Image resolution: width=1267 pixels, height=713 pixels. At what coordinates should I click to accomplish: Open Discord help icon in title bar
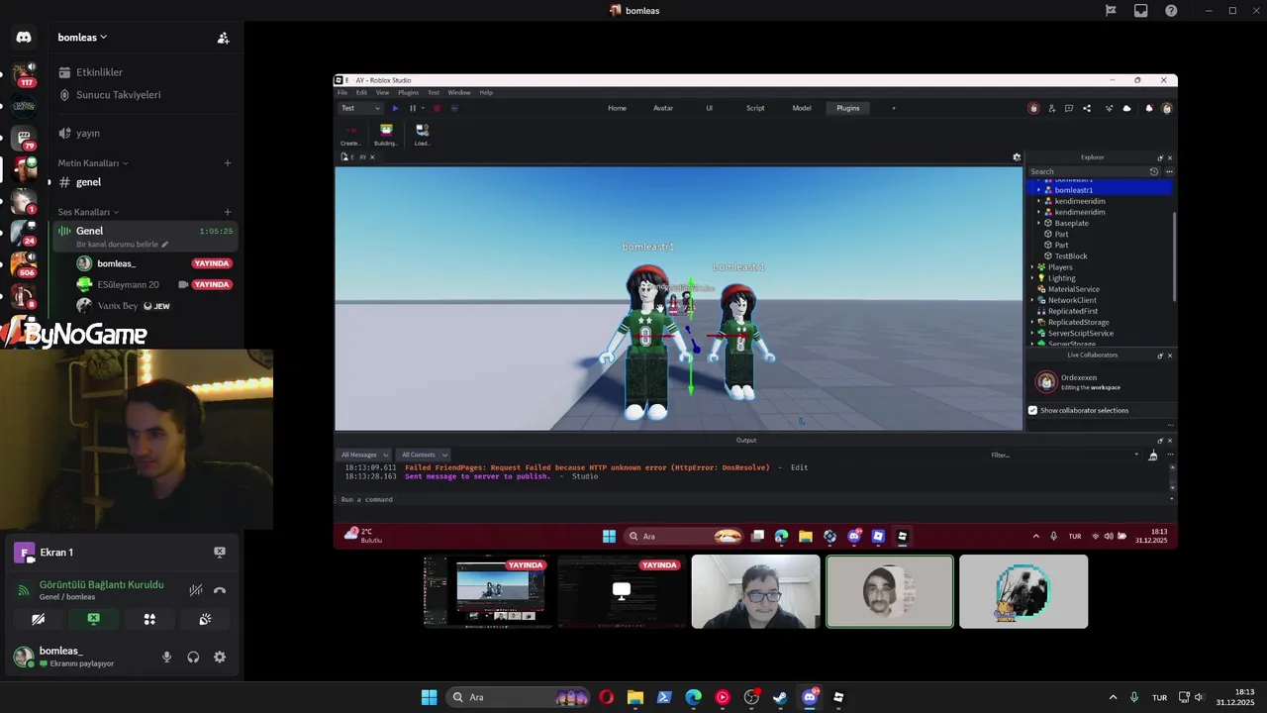coord(1171,10)
